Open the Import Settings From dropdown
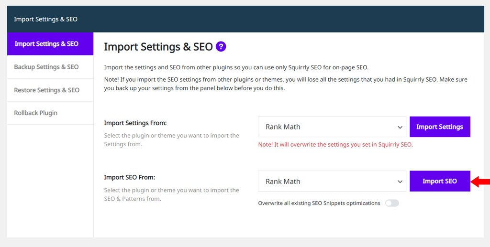The image size is (490, 247). [332, 127]
